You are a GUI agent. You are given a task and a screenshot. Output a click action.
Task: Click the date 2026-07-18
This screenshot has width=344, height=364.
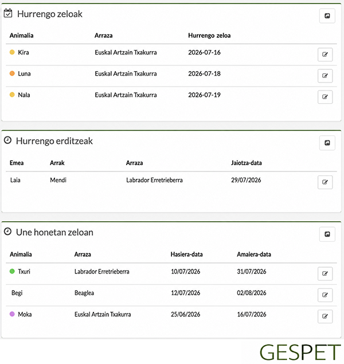tap(204, 73)
